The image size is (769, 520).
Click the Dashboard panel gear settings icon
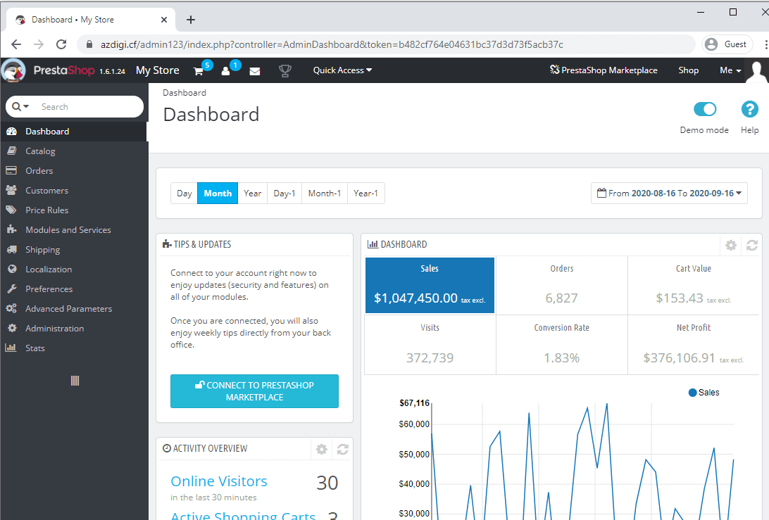click(x=731, y=245)
